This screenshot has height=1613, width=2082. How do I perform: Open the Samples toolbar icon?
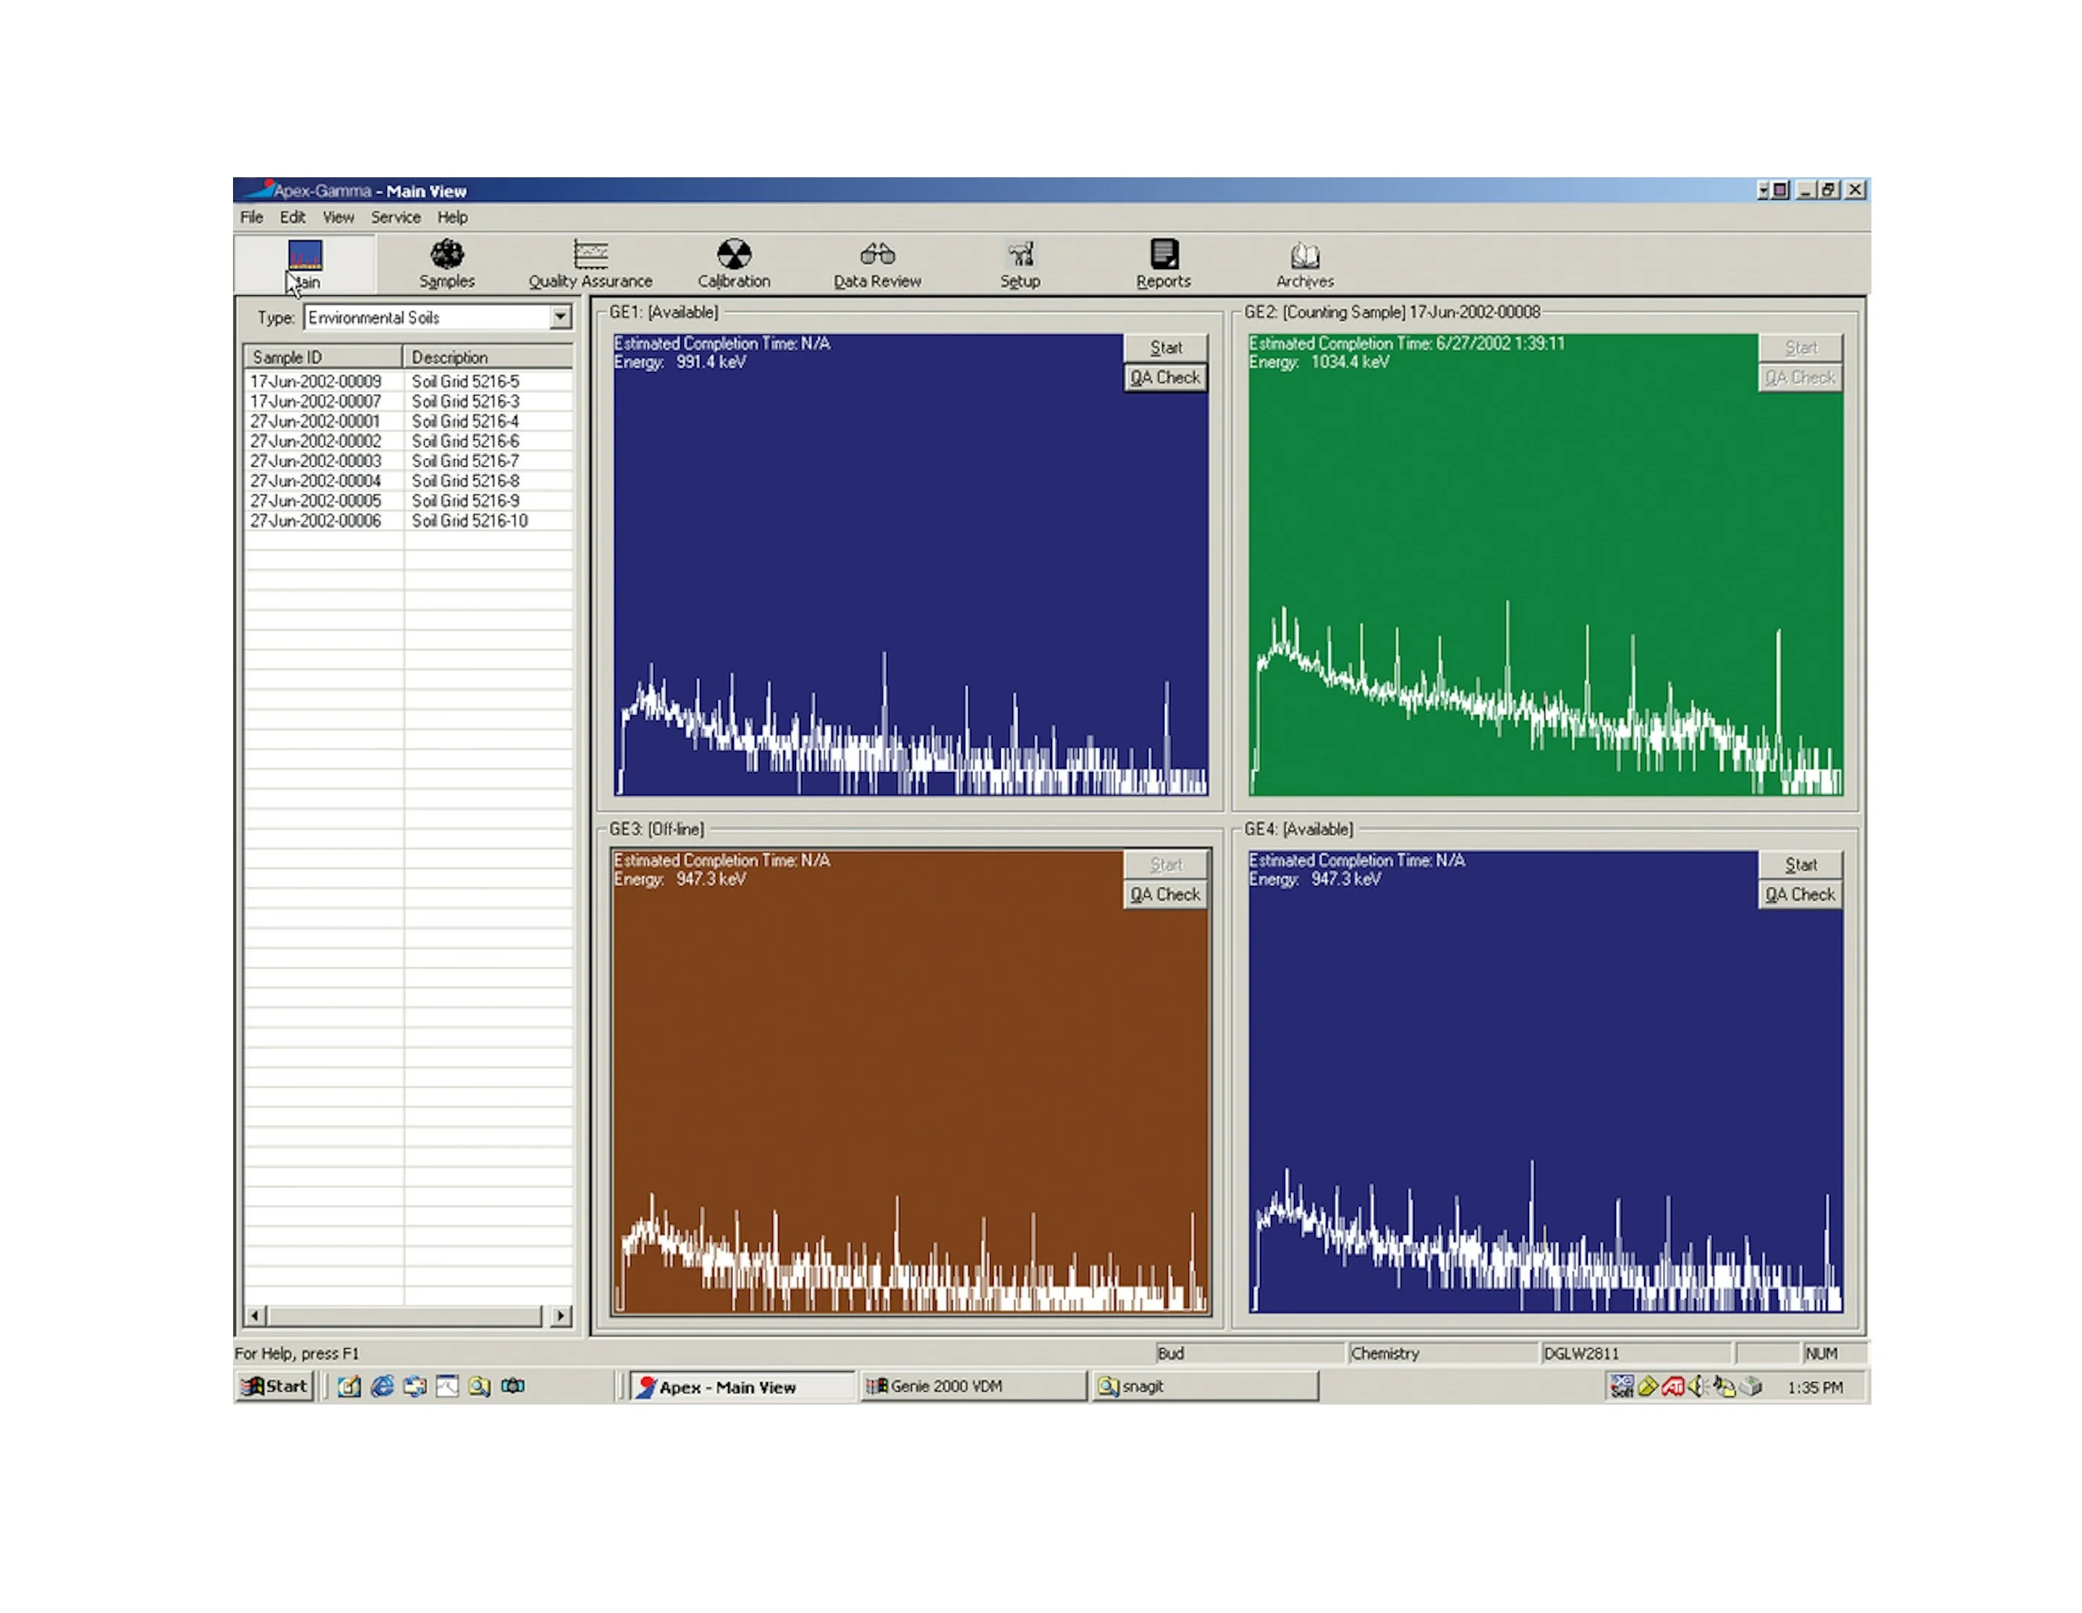[x=446, y=263]
